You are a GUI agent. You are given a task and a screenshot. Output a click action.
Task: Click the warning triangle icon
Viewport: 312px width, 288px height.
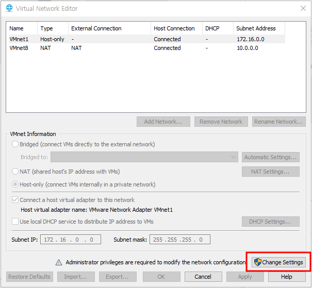[x=59, y=263]
